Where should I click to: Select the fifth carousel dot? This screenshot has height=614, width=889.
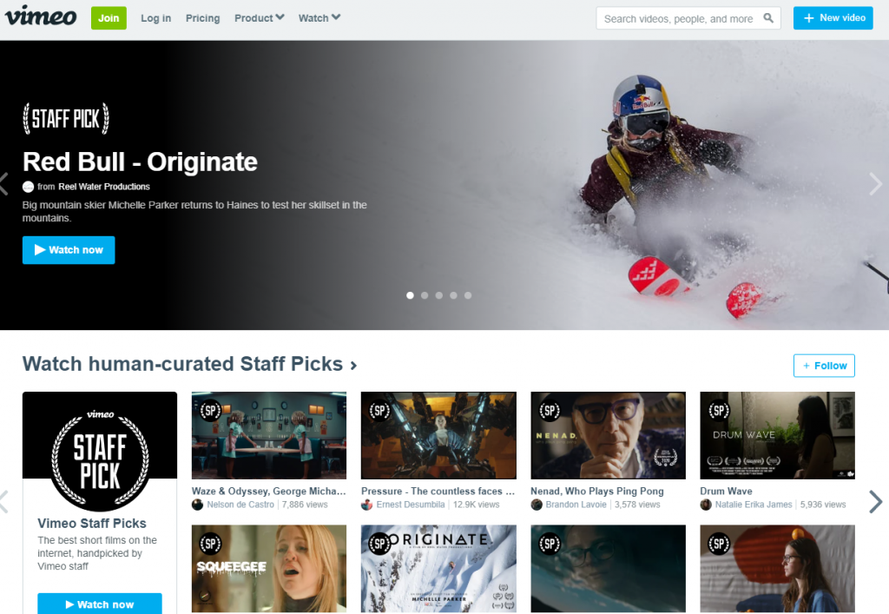(x=468, y=295)
